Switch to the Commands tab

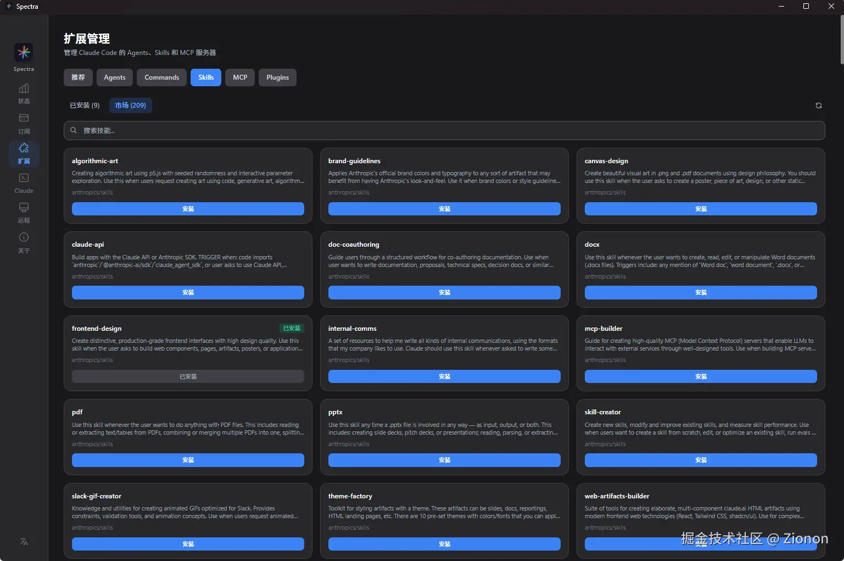162,77
